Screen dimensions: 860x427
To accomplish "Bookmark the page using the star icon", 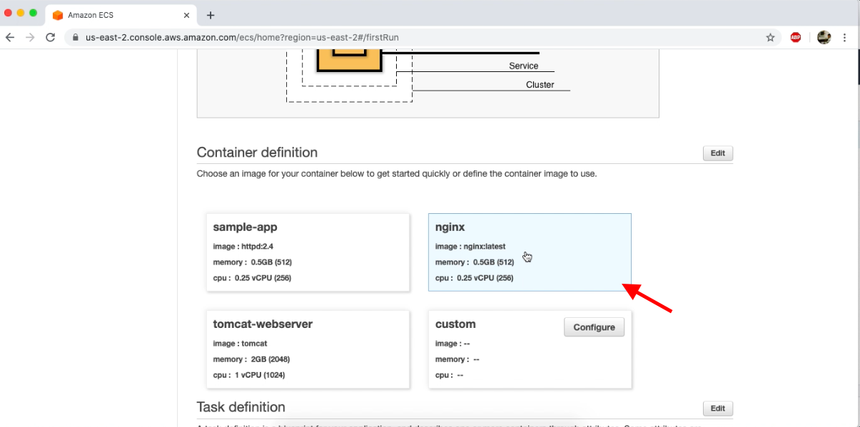I will click(770, 36).
